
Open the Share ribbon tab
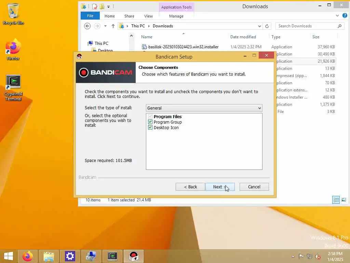[129, 16]
